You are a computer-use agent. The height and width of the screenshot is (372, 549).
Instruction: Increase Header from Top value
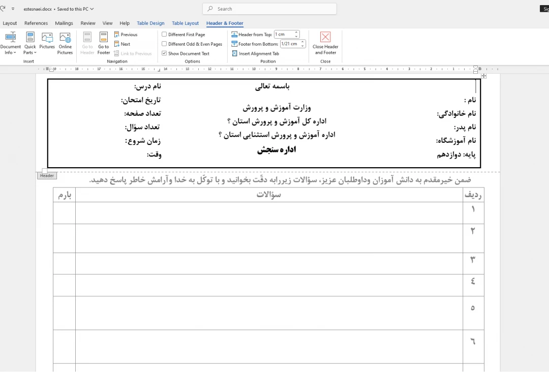click(296, 33)
